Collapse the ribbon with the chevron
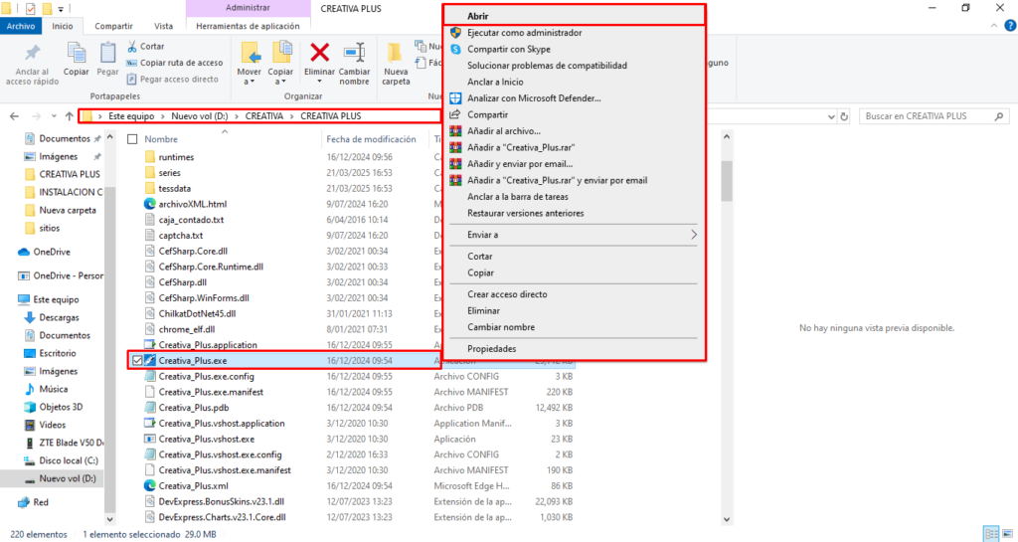Image resolution: width=1018 pixels, height=542 pixels. 994,26
